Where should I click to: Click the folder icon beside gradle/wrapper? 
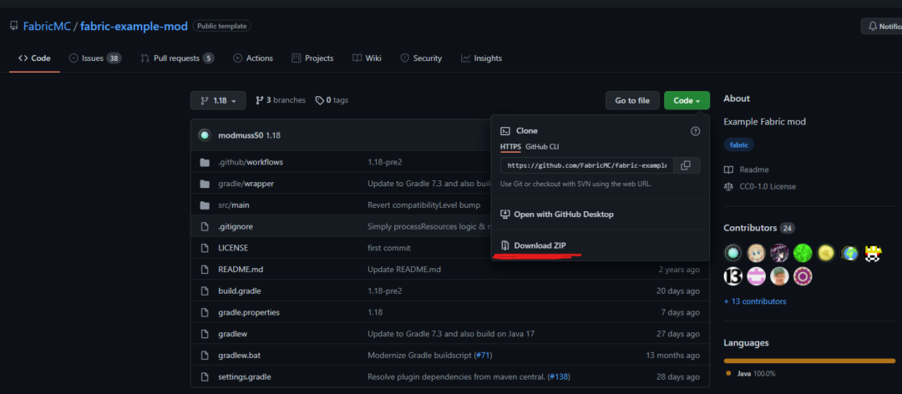205,184
